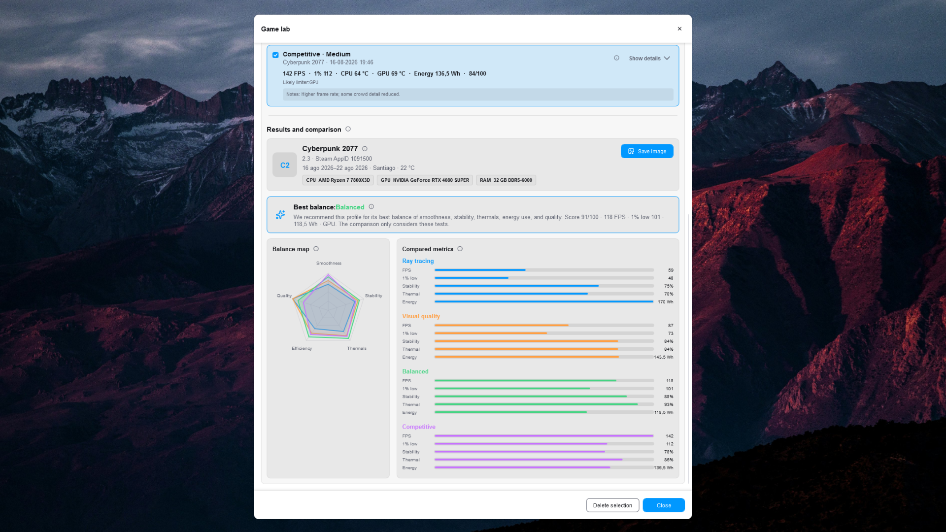The width and height of the screenshot is (946, 532).
Task: Click info icon beside Compared metrics
Action: click(460, 249)
